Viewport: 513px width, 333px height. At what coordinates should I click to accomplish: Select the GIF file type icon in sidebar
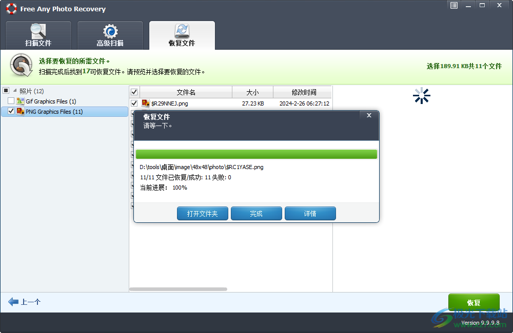[21, 101]
